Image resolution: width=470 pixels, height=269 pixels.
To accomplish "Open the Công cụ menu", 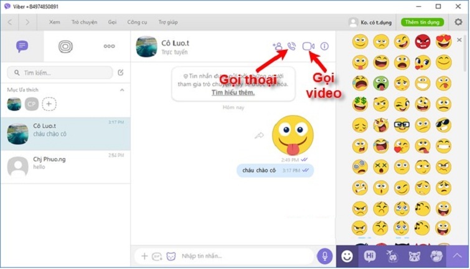I will tap(137, 22).
